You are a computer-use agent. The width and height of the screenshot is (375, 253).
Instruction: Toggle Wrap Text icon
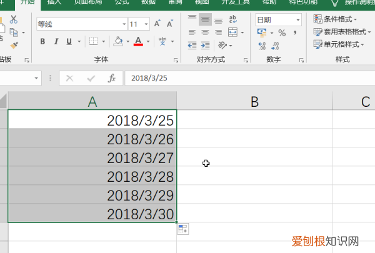232,19
